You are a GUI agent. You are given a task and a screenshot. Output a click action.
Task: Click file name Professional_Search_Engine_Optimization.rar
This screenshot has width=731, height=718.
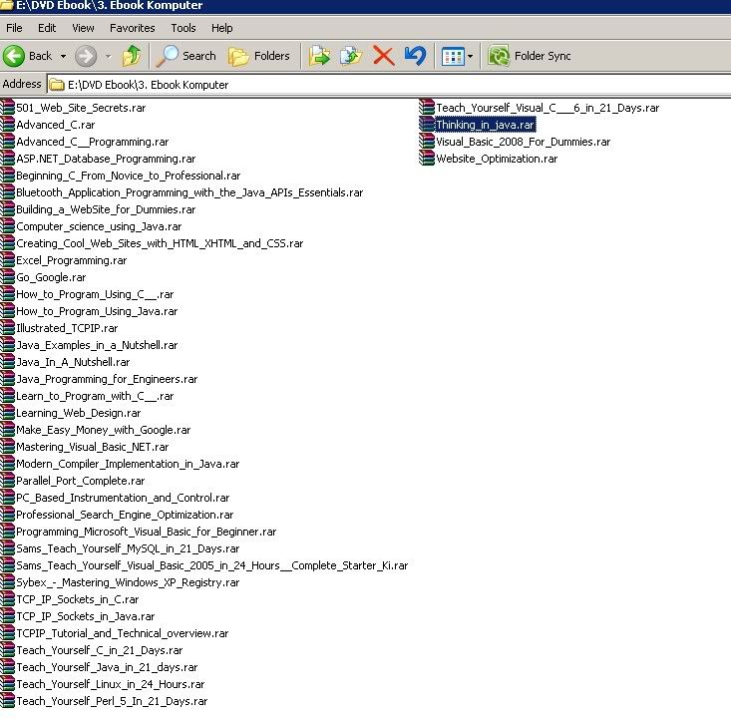125,515
